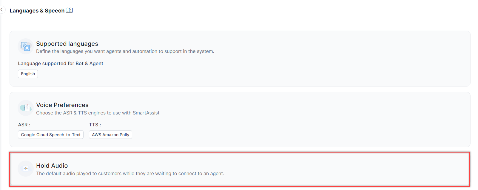Click the Hold Audio section icon
Image resolution: width=478 pixels, height=190 pixels.
(x=26, y=169)
